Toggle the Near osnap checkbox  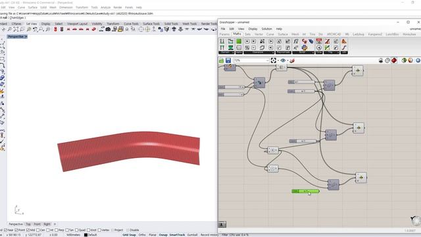[x=5, y=230]
